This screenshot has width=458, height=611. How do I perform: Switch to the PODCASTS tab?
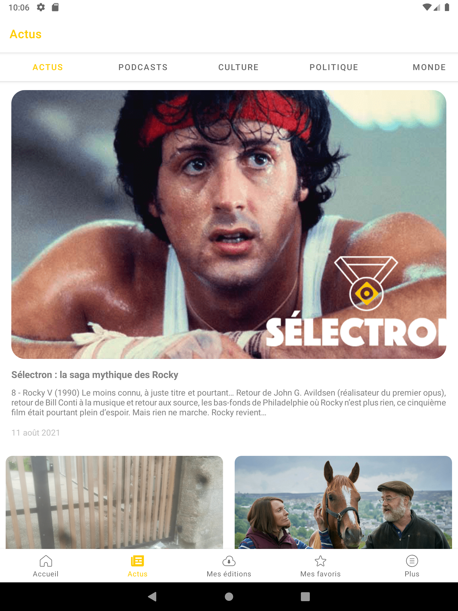143,67
